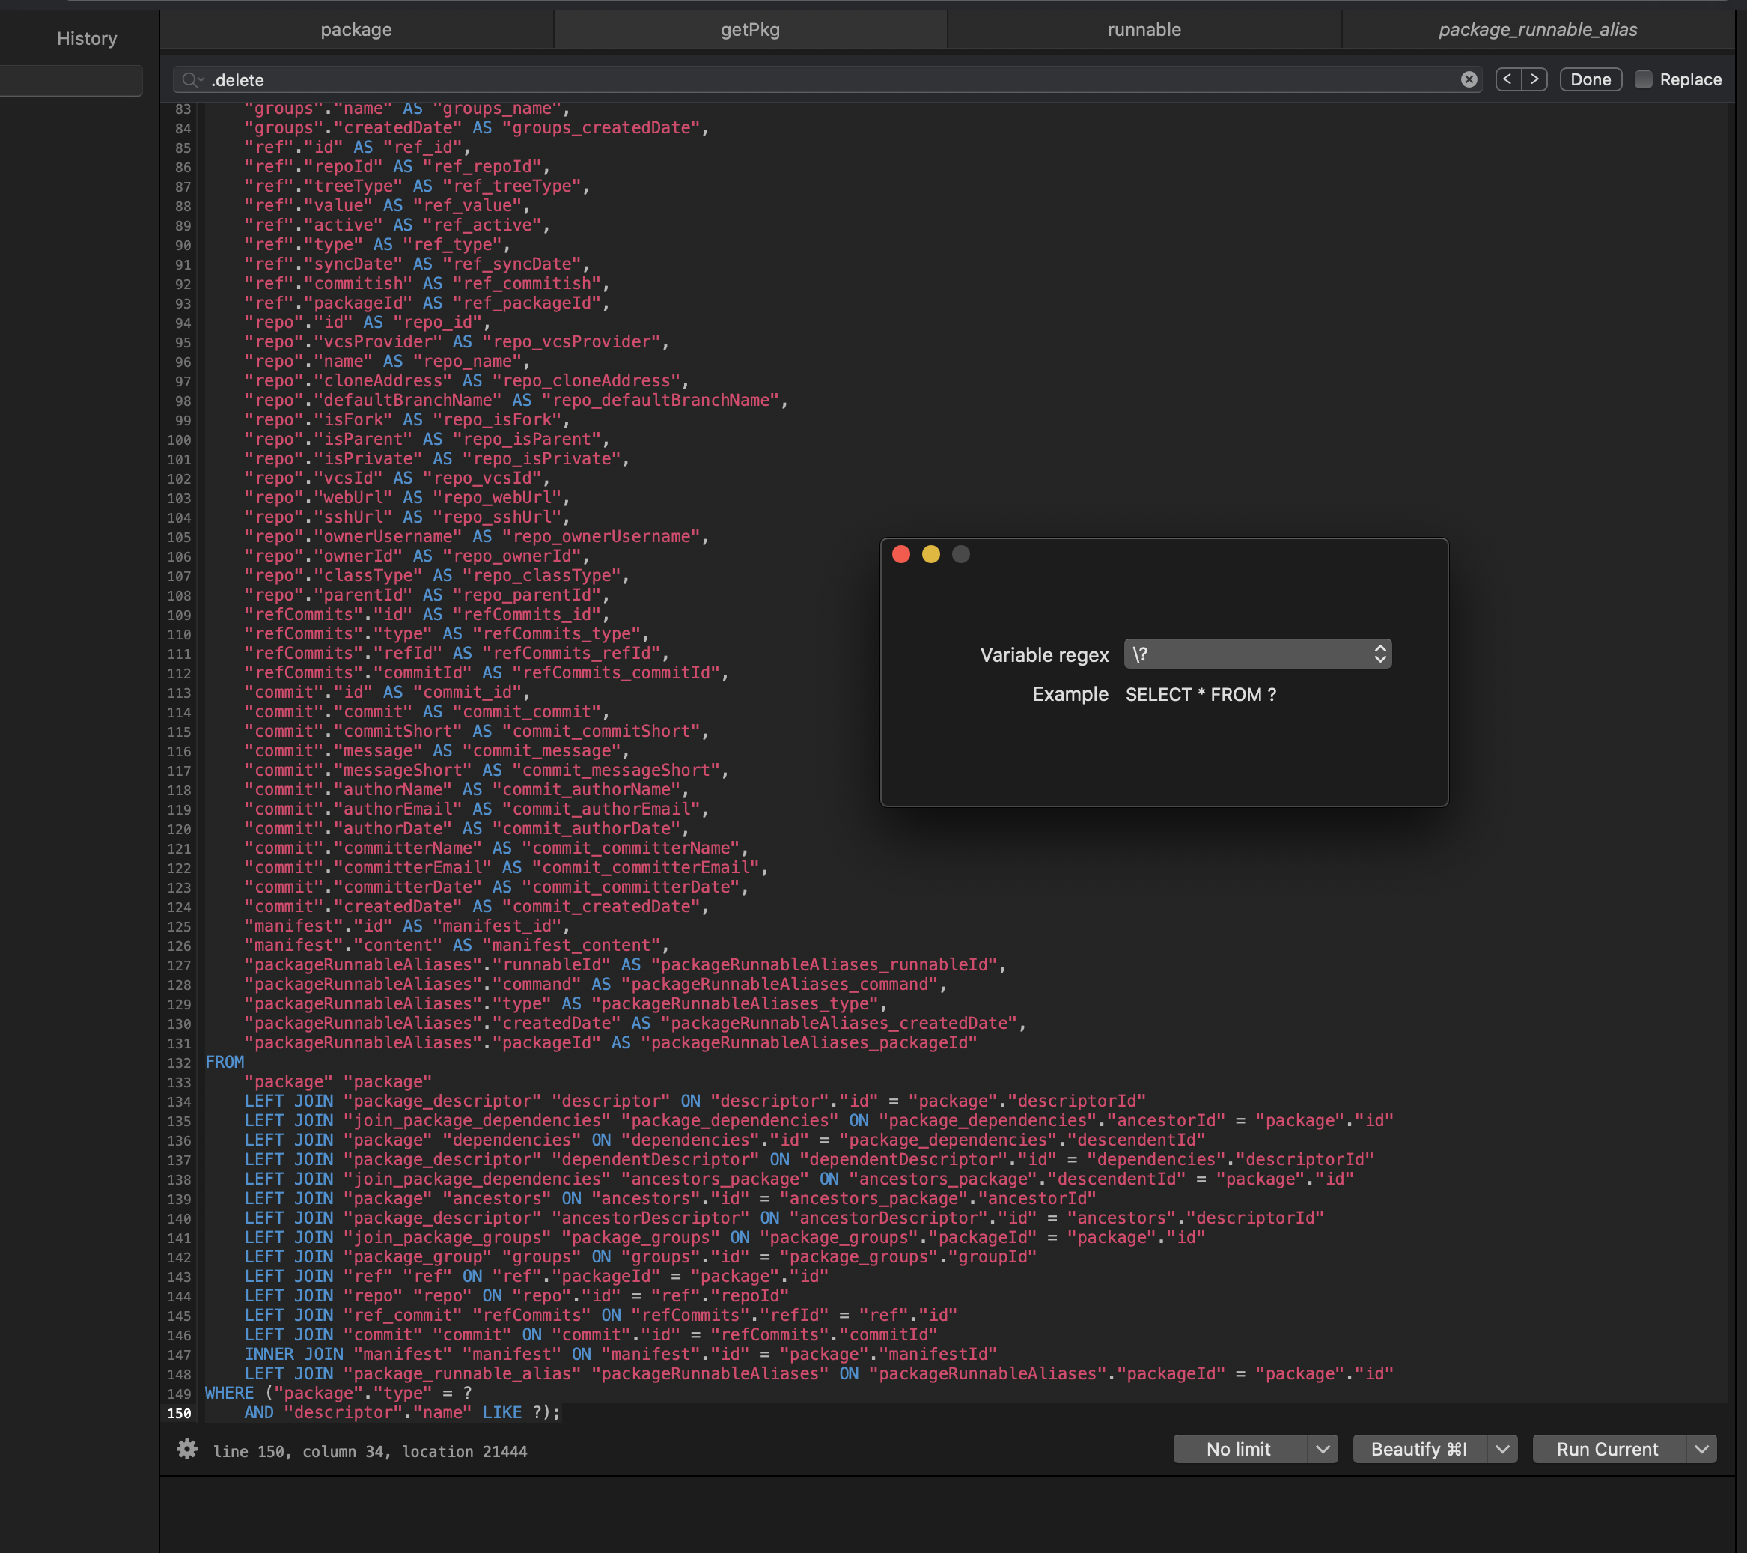The width and height of the screenshot is (1747, 1553).
Task: Beautify the SQL query
Action: (1419, 1449)
